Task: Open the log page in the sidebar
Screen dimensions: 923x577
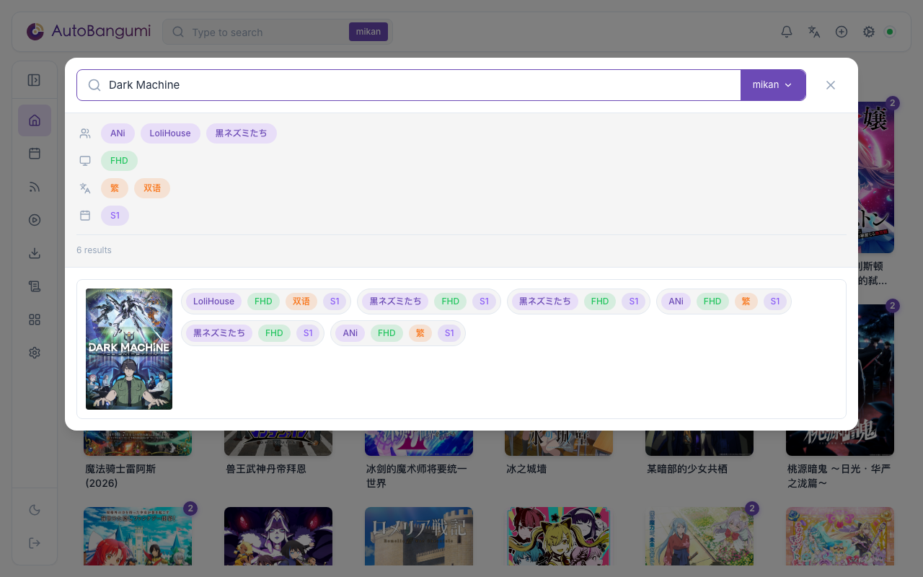Action: pos(35,286)
